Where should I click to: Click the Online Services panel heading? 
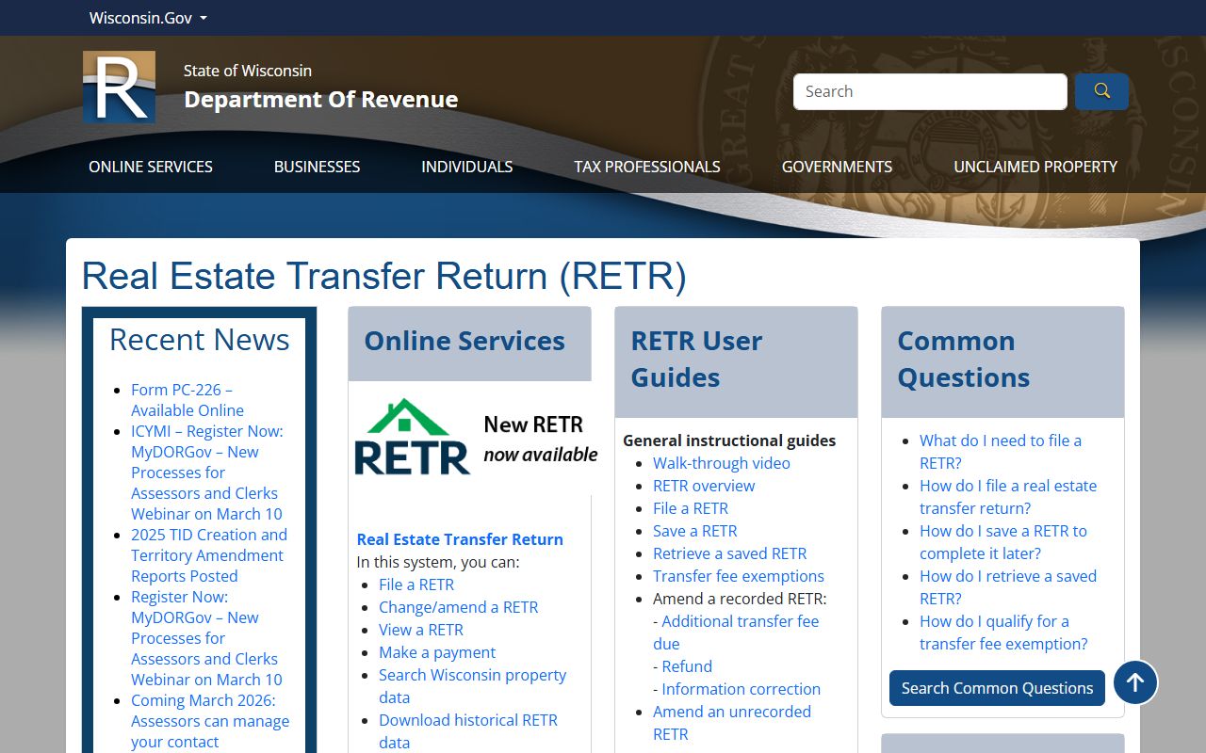(x=464, y=341)
